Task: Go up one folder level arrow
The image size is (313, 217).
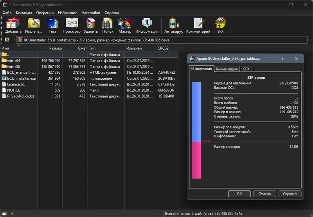Action: 7,40
